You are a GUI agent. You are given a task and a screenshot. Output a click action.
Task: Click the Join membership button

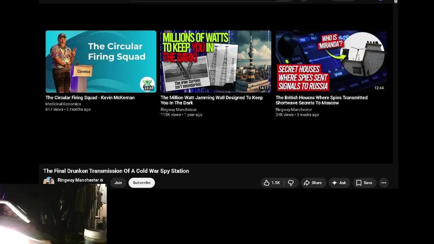tap(118, 183)
